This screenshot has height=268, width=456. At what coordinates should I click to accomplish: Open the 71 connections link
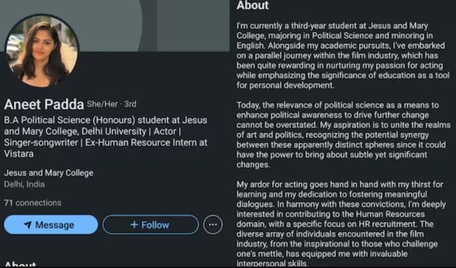coord(33,203)
